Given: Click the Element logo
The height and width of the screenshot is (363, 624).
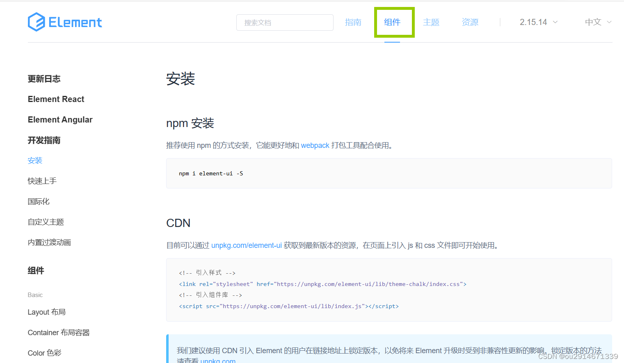Looking at the screenshot, I should click(x=65, y=22).
